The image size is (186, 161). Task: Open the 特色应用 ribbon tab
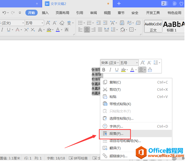pyautogui.click(x=174, y=13)
